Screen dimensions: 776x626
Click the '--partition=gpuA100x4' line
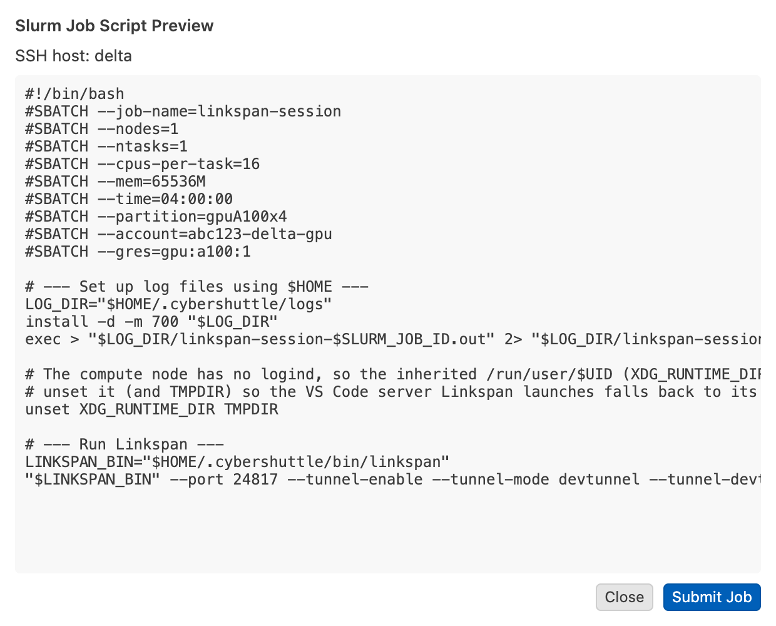(x=156, y=217)
